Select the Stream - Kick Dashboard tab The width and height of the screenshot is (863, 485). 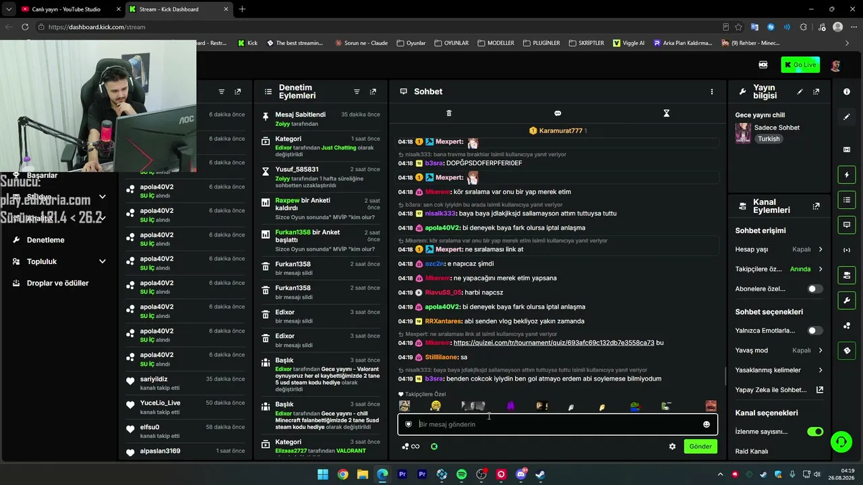[179, 9]
